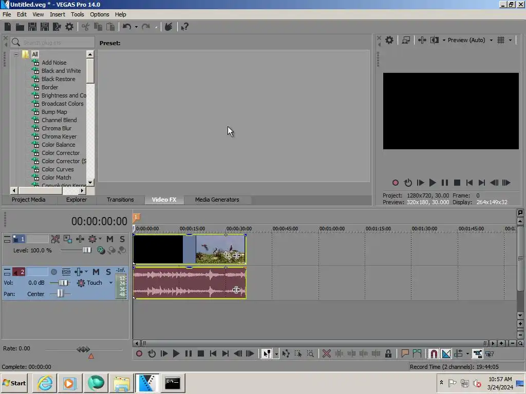Open auto ripple dropdown arrow
Viewport: 526px width, 394px height.
(x=467, y=353)
